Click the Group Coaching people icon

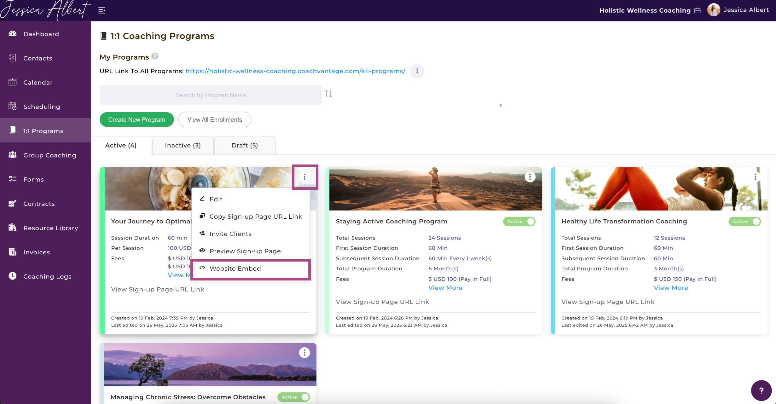pos(13,155)
